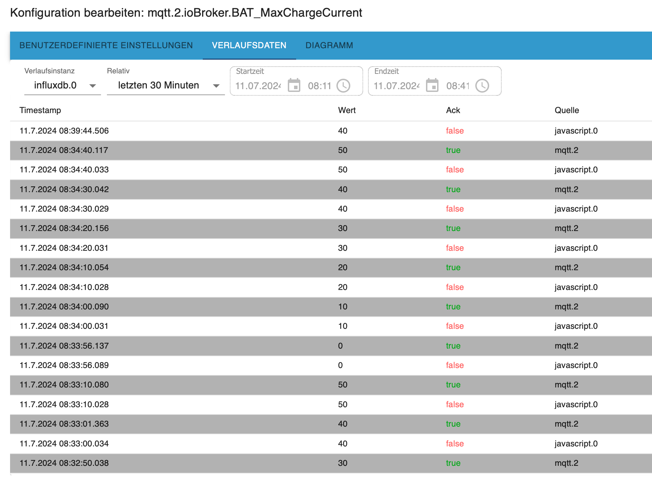The image size is (652, 496).
Task: Select row with timestamp 08:33:10.028
Action: [x=331, y=404]
